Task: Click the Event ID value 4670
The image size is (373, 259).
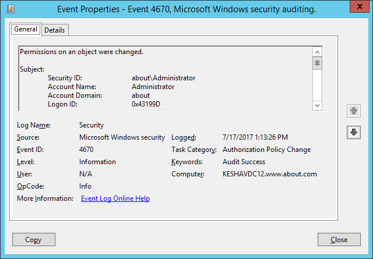Action: coord(86,150)
